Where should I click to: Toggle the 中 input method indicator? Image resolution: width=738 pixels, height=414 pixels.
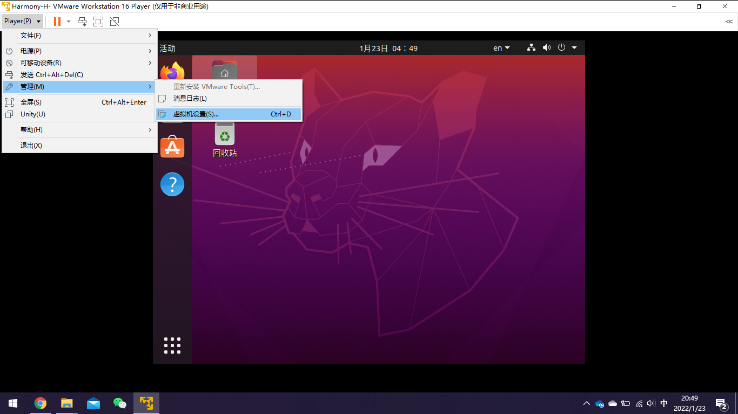coord(664,403)
